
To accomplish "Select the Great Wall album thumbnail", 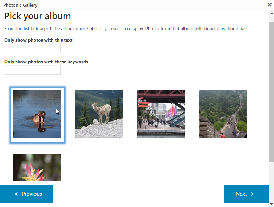I will (x=223, y=114).
